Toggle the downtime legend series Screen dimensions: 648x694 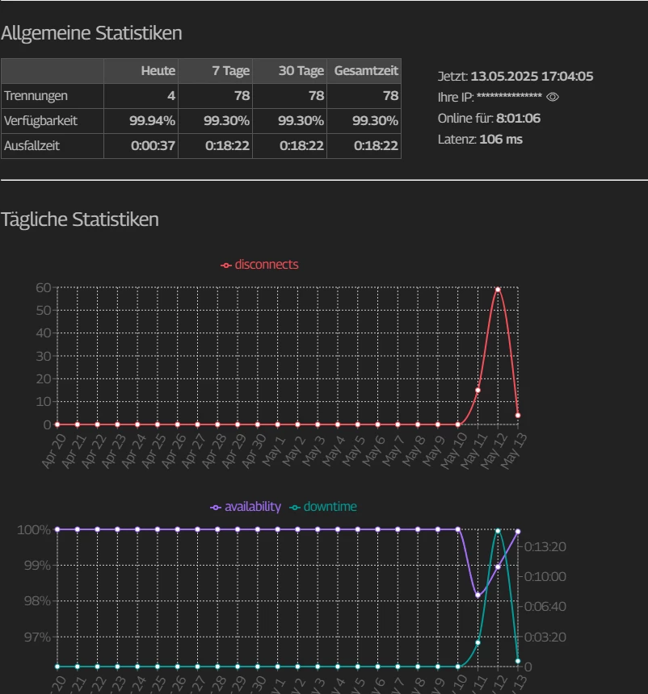pyautogui.click(x=323, y=507)
